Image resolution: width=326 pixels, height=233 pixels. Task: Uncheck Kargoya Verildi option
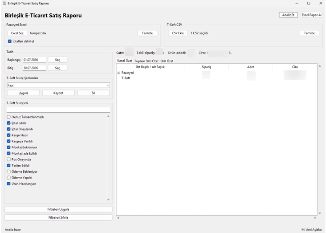8,141
